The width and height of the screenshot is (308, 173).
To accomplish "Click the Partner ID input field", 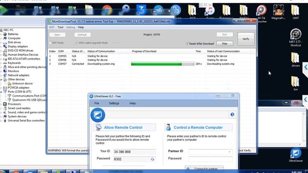I will tap(210, 152).
